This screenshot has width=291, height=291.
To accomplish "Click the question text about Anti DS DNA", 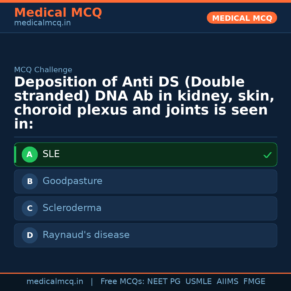I will [144, 102].
